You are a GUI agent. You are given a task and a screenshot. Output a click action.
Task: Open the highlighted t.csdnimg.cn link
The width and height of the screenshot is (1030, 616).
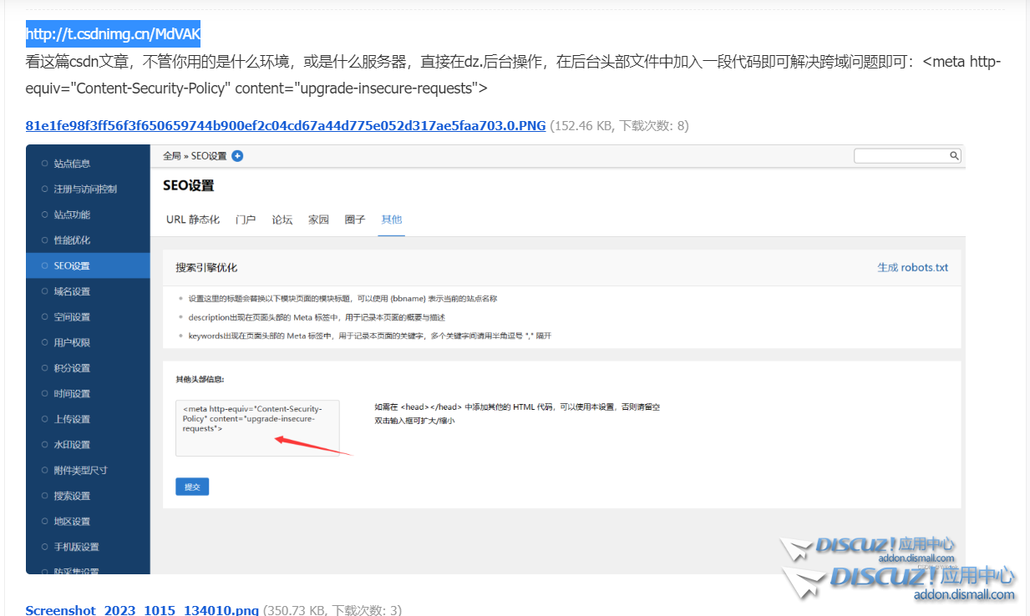[112, 34]
